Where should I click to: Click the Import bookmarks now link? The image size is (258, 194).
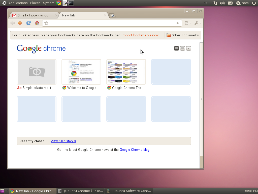[141, 35]
